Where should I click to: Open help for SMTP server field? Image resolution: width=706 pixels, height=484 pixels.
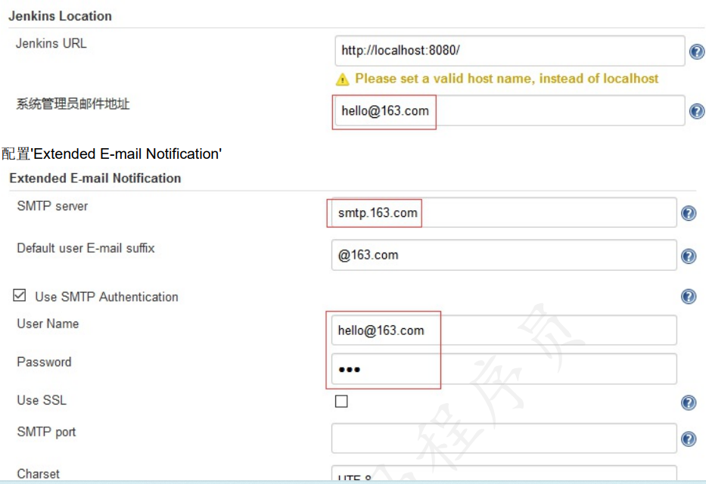689,213
